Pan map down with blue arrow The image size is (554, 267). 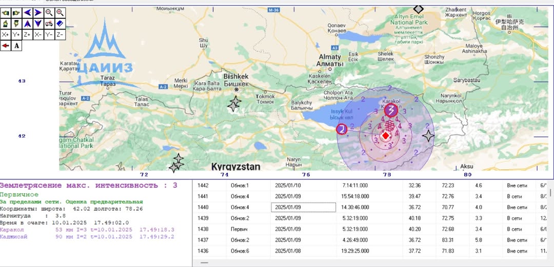click(x=38, y=24)
